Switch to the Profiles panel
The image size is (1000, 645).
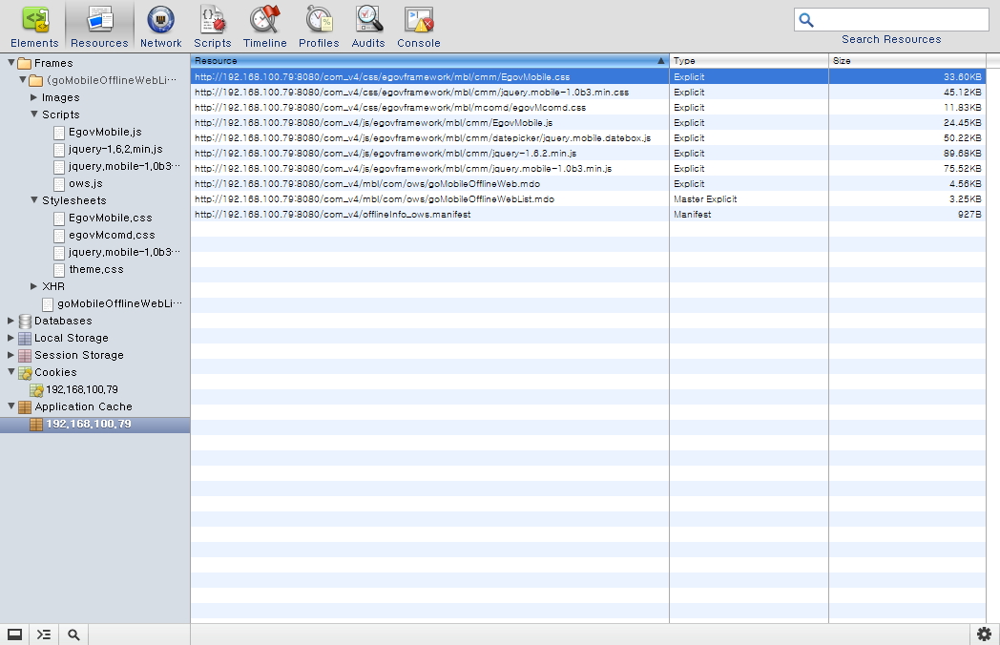pyautogui.click(x=319, y=26)
